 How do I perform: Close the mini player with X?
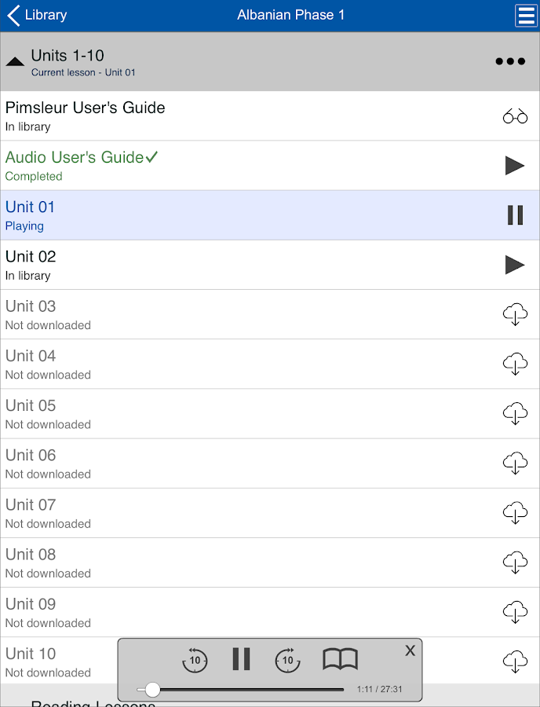(410, 650)
